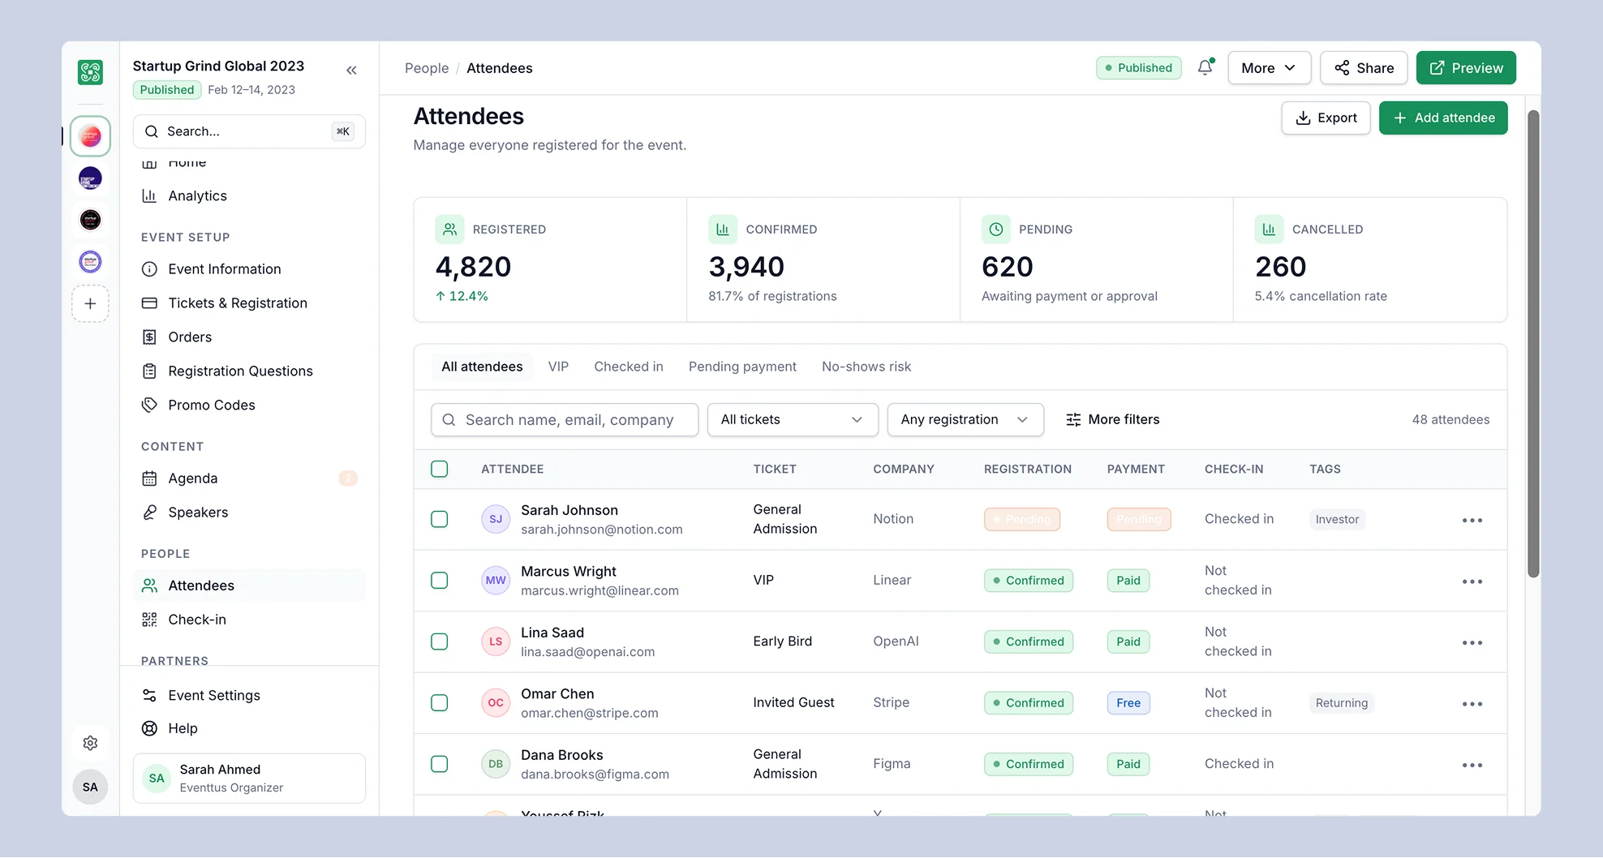Switch to the second event thumbnail

tap(90, 178)
